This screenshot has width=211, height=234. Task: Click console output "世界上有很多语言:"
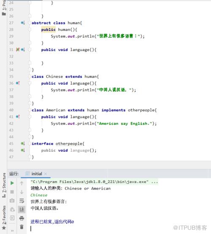(49, 201)
